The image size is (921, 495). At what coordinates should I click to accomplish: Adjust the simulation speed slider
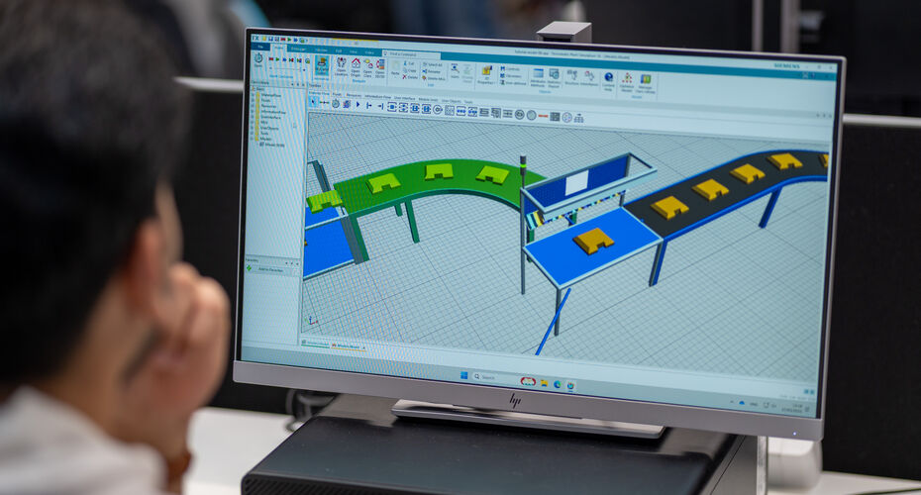coord(285,70)
